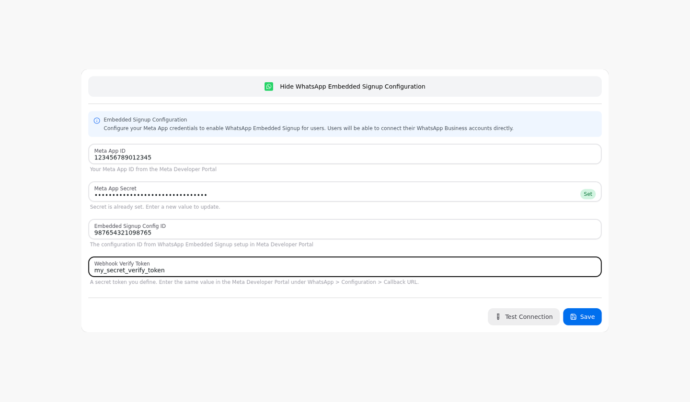Click the Test Connection button
Screen dimensions: 690x402
click(524, 317)
